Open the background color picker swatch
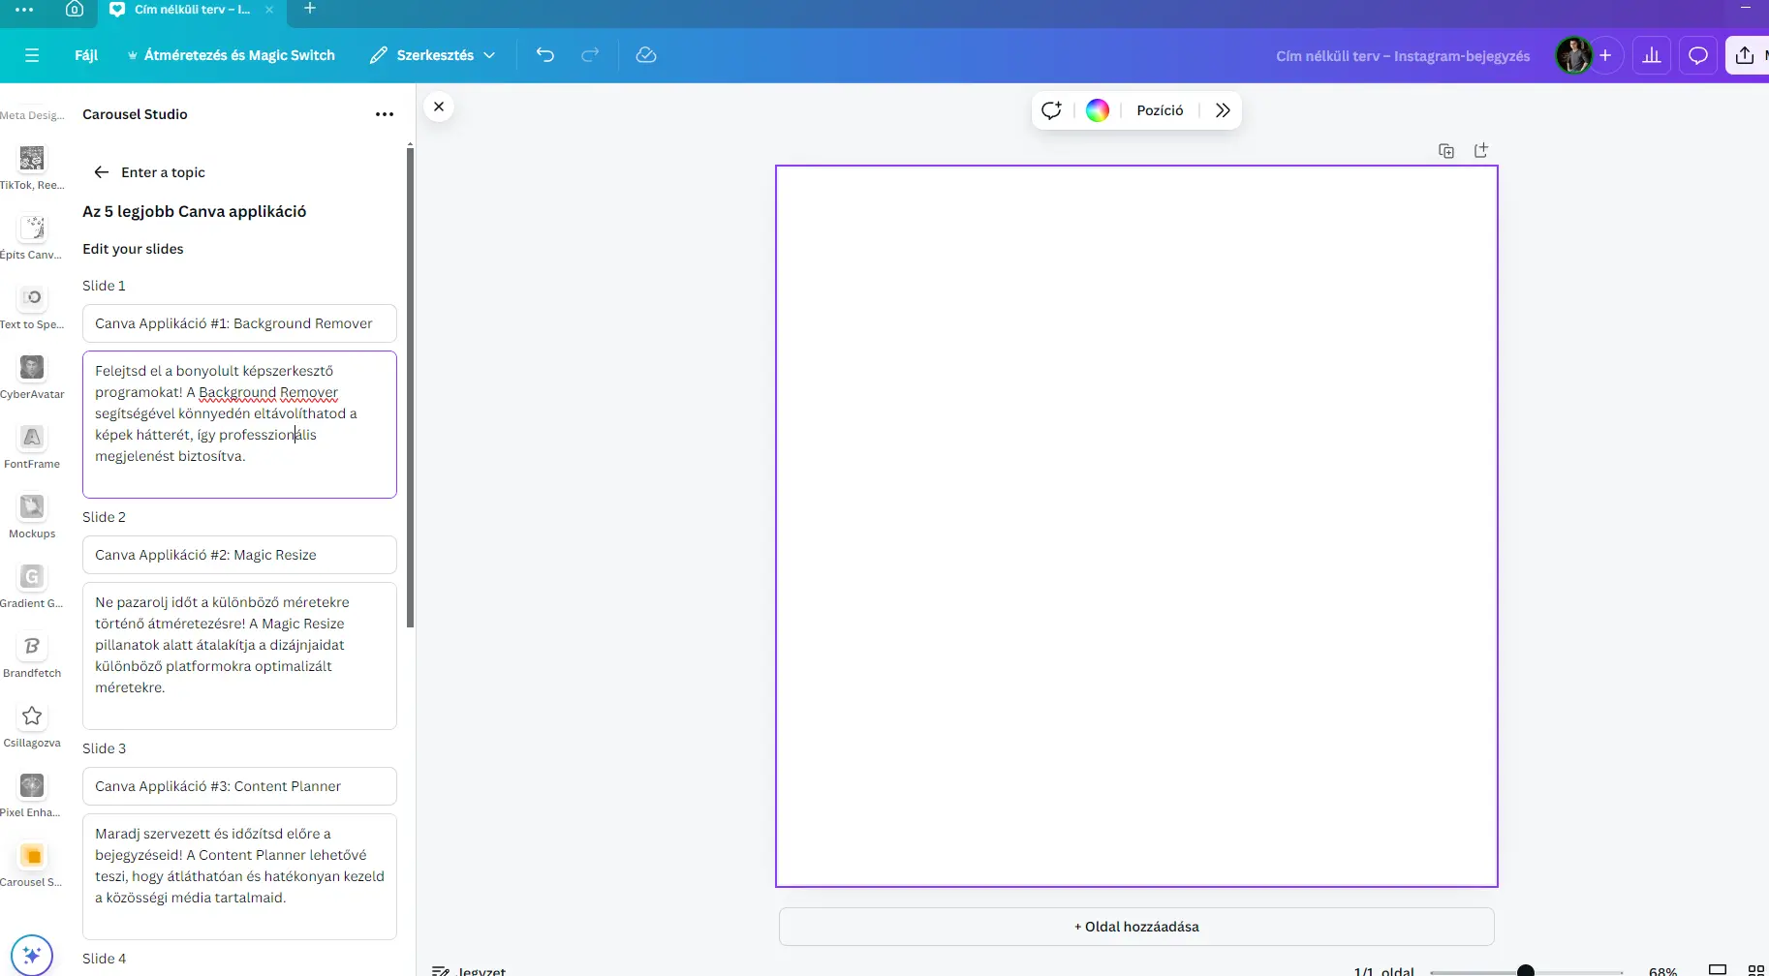 [x=1098, y=110]
